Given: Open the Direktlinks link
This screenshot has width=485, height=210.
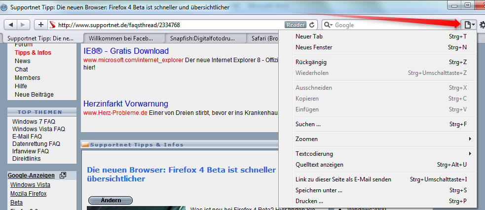Looking at the screenshot, I should point(26,159).
